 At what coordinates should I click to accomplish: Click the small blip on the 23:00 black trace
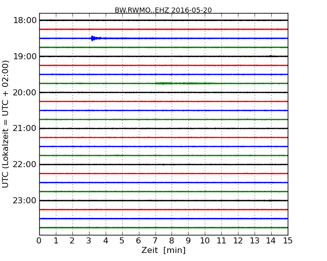point(270,201)
